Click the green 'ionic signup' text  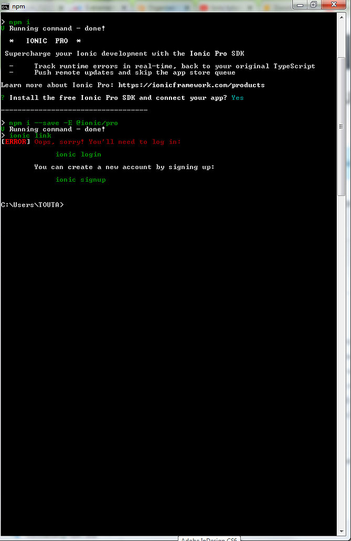(x=81, y=180)
